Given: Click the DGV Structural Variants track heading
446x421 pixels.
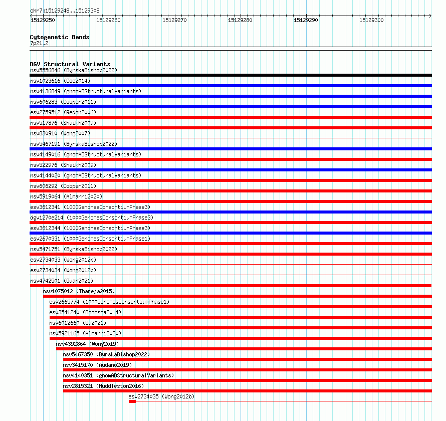Looking at the screenshot, I should [x=70, y=64].
